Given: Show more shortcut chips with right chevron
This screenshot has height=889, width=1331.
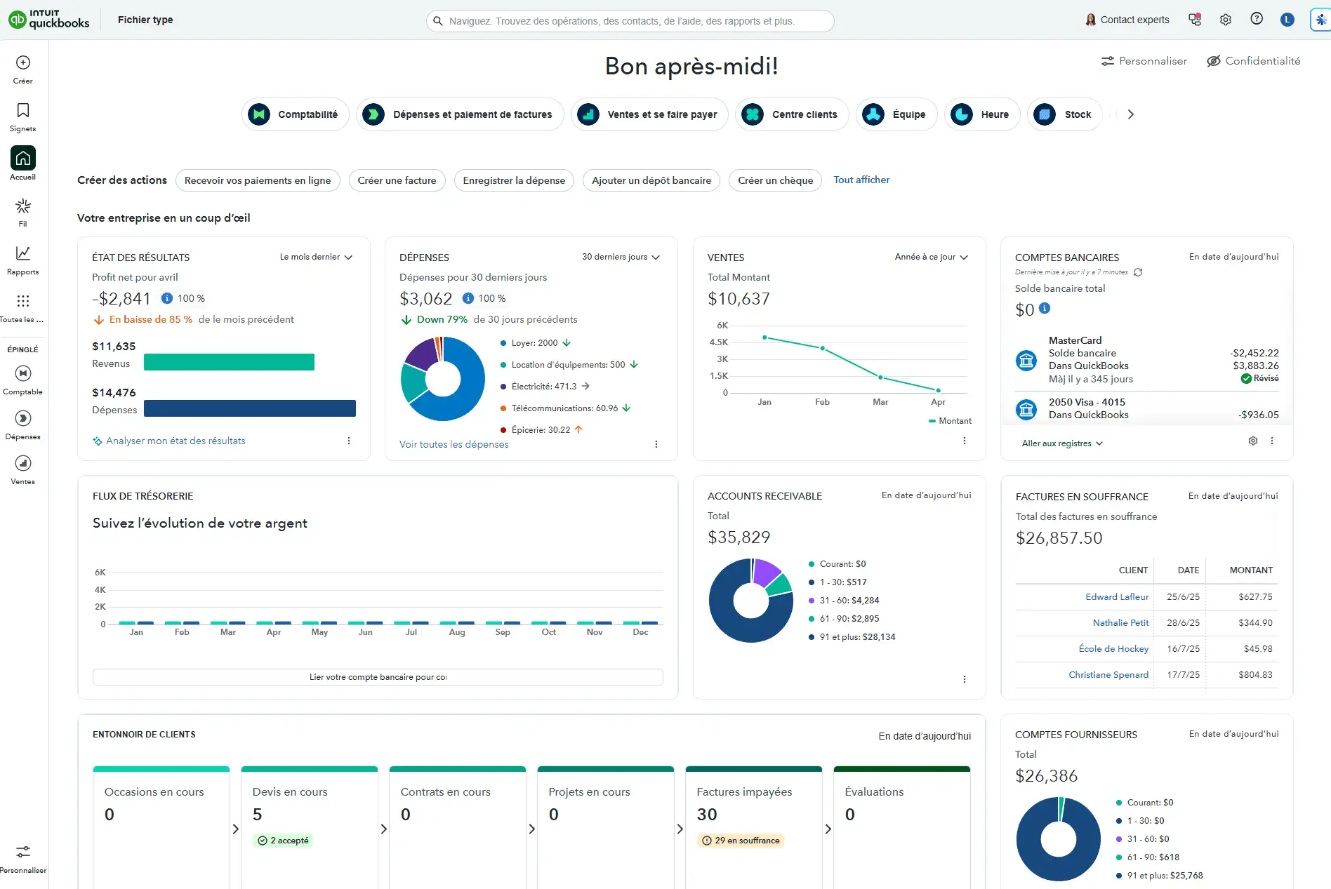Looking at the screenshot, I should [1130, 114].
